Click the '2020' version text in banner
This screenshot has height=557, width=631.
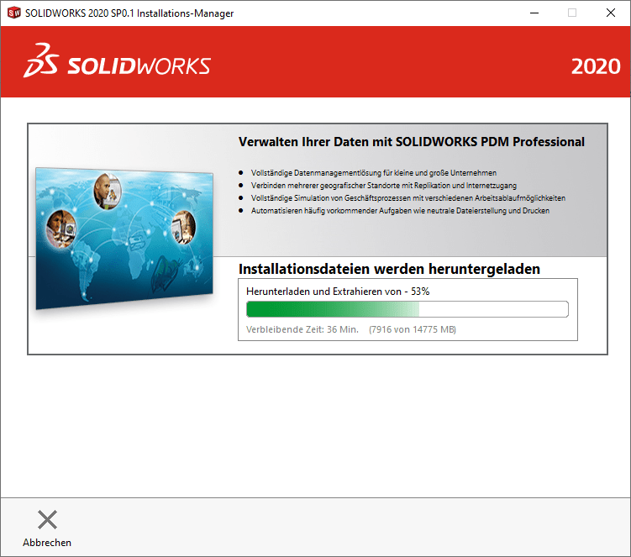596,66
